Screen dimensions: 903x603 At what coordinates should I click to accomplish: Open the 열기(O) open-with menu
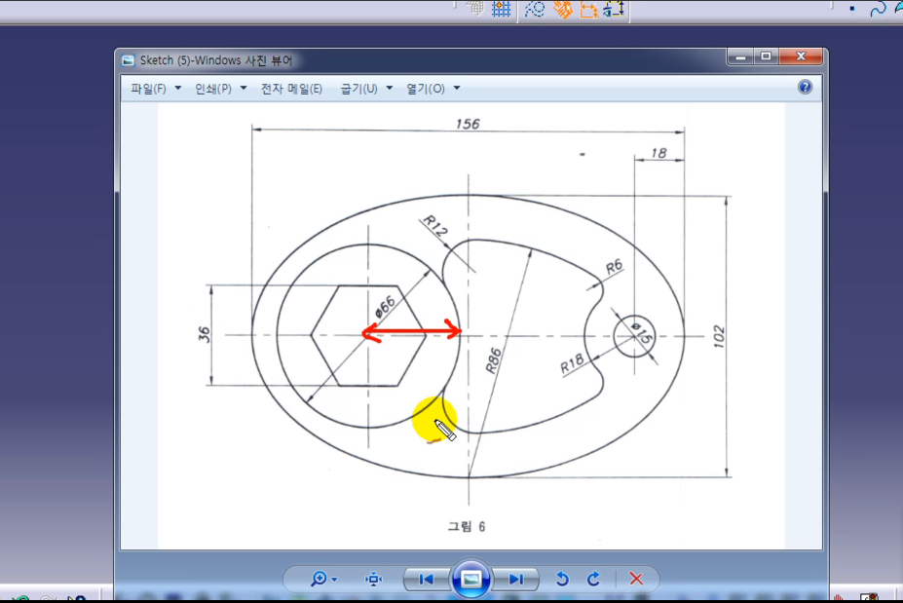(x=433, y=89)
